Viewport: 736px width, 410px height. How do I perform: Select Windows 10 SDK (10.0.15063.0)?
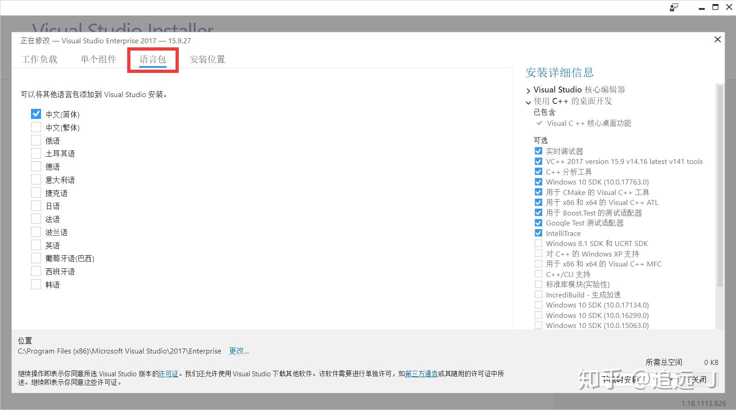539,325
